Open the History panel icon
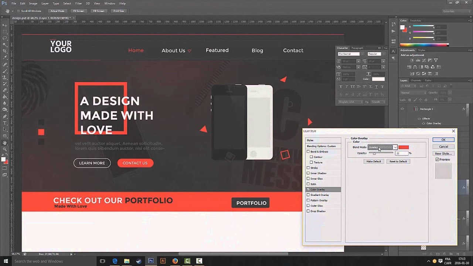Image resolution: width=473 pixels, height=266 pixels. pos(393,24)
